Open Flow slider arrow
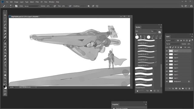The height and width of the screenshot is (109, 194). point(67,6)
